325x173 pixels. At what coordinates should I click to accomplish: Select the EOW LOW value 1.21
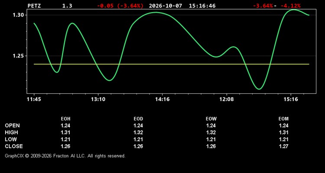click(x=211, y=139)
